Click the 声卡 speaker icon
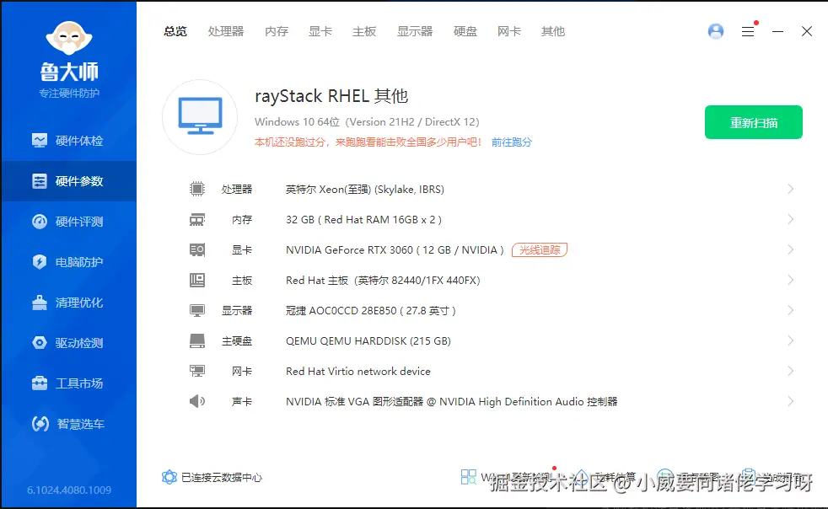 pos(197,401)
